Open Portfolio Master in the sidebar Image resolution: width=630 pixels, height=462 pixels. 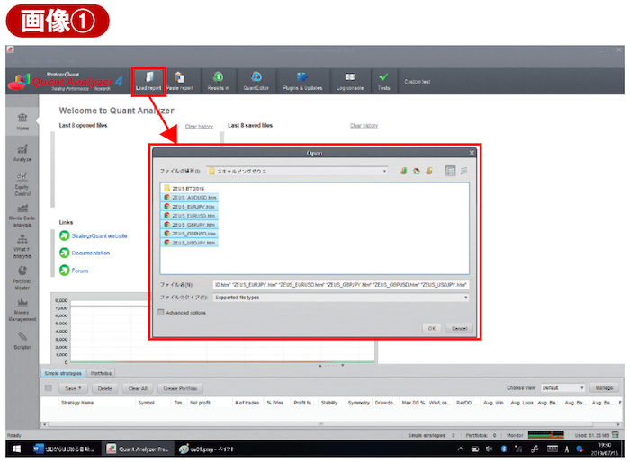click(22, 278)
